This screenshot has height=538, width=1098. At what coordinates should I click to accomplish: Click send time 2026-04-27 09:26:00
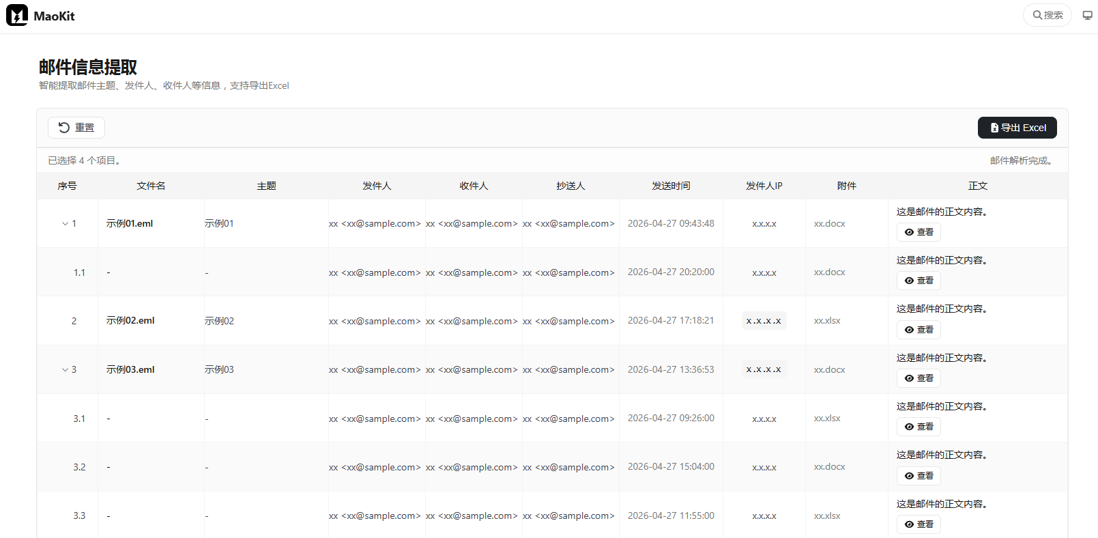pos(671,418)
